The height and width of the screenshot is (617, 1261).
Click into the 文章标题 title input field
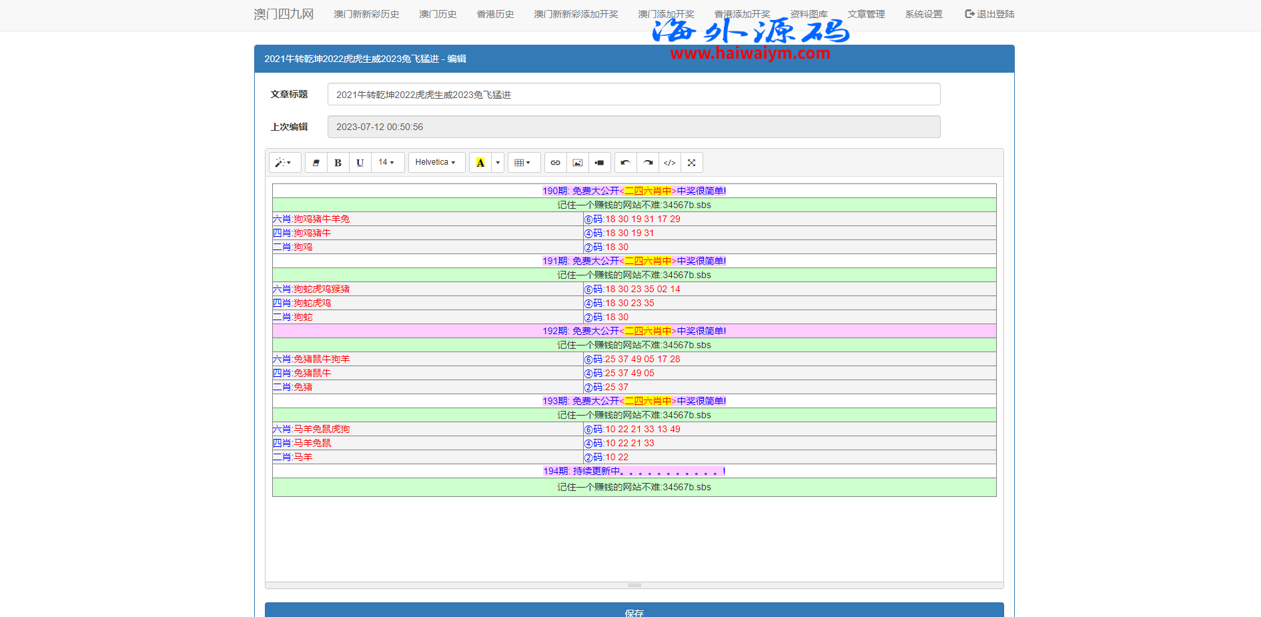click(x=633, y=95)
